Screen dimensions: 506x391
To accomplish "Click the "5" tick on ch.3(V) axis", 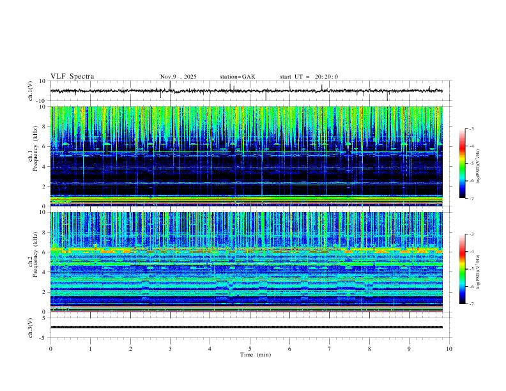I will pyautogui.click(x=44, y=318).
